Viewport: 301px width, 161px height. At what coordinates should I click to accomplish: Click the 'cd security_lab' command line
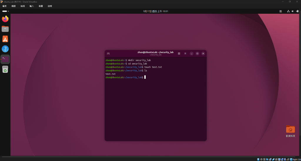click(126, 64)
